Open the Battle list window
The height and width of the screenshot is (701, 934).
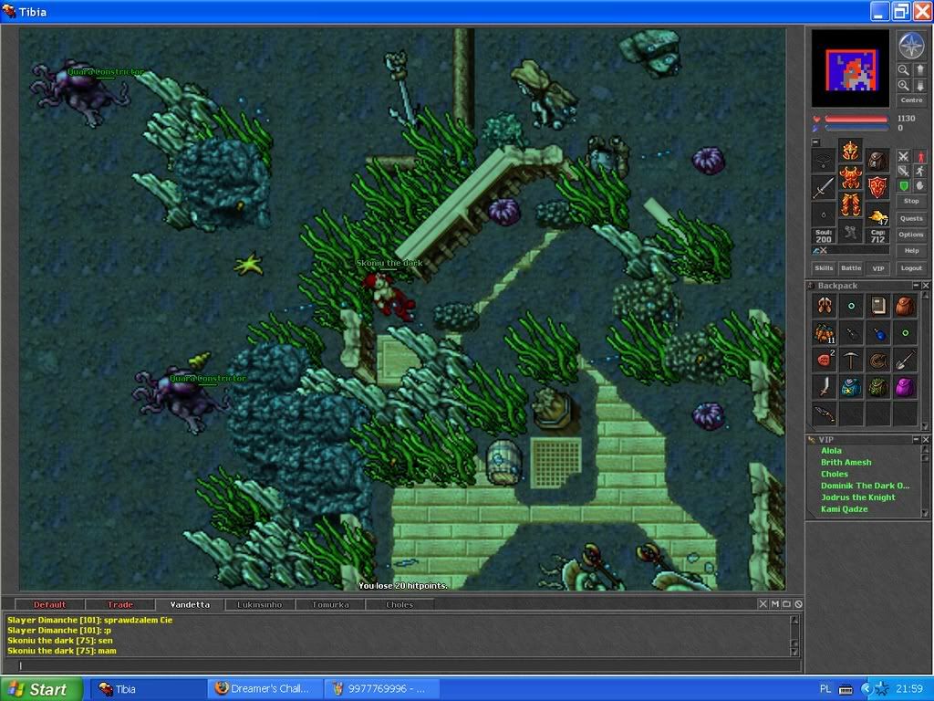pyautogui.click(x=851, y=268)
